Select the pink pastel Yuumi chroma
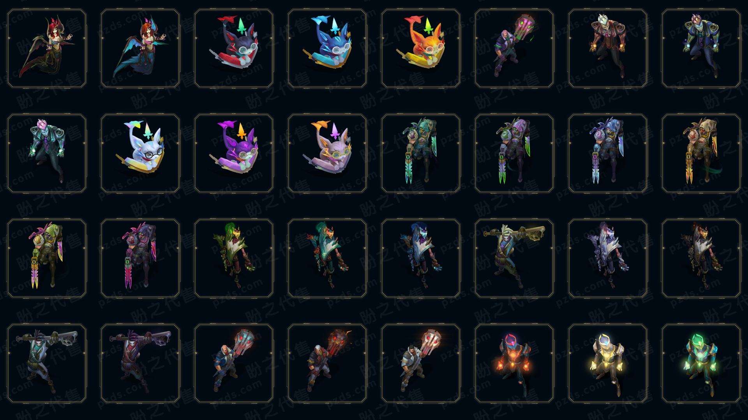The height and width of the screenshot is (420, 748). 327,153
